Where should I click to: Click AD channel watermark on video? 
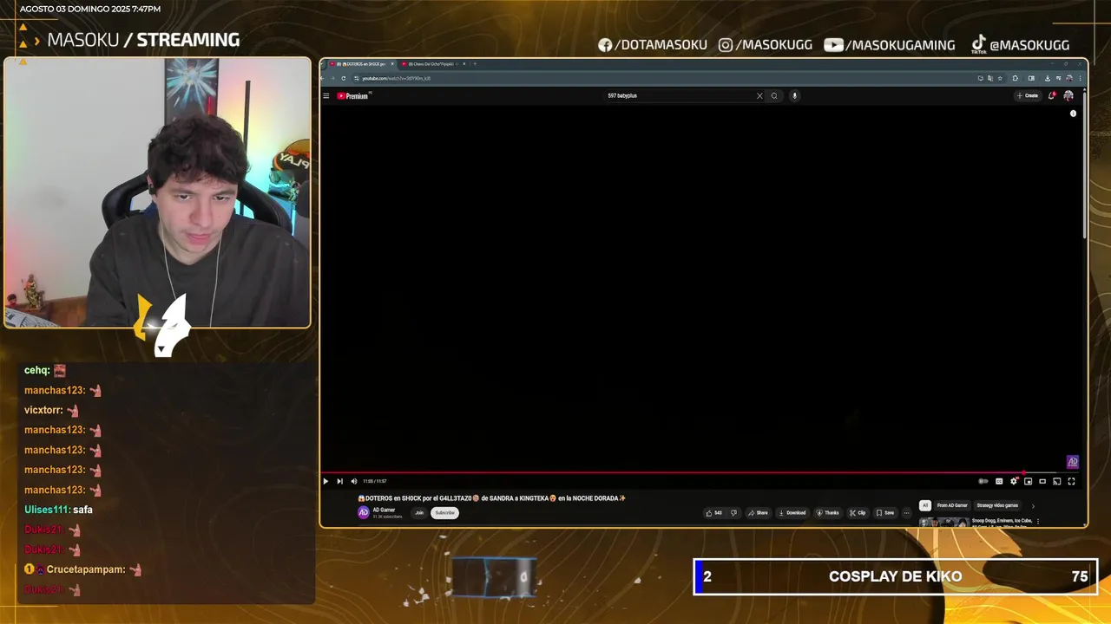coord(1072,462)
